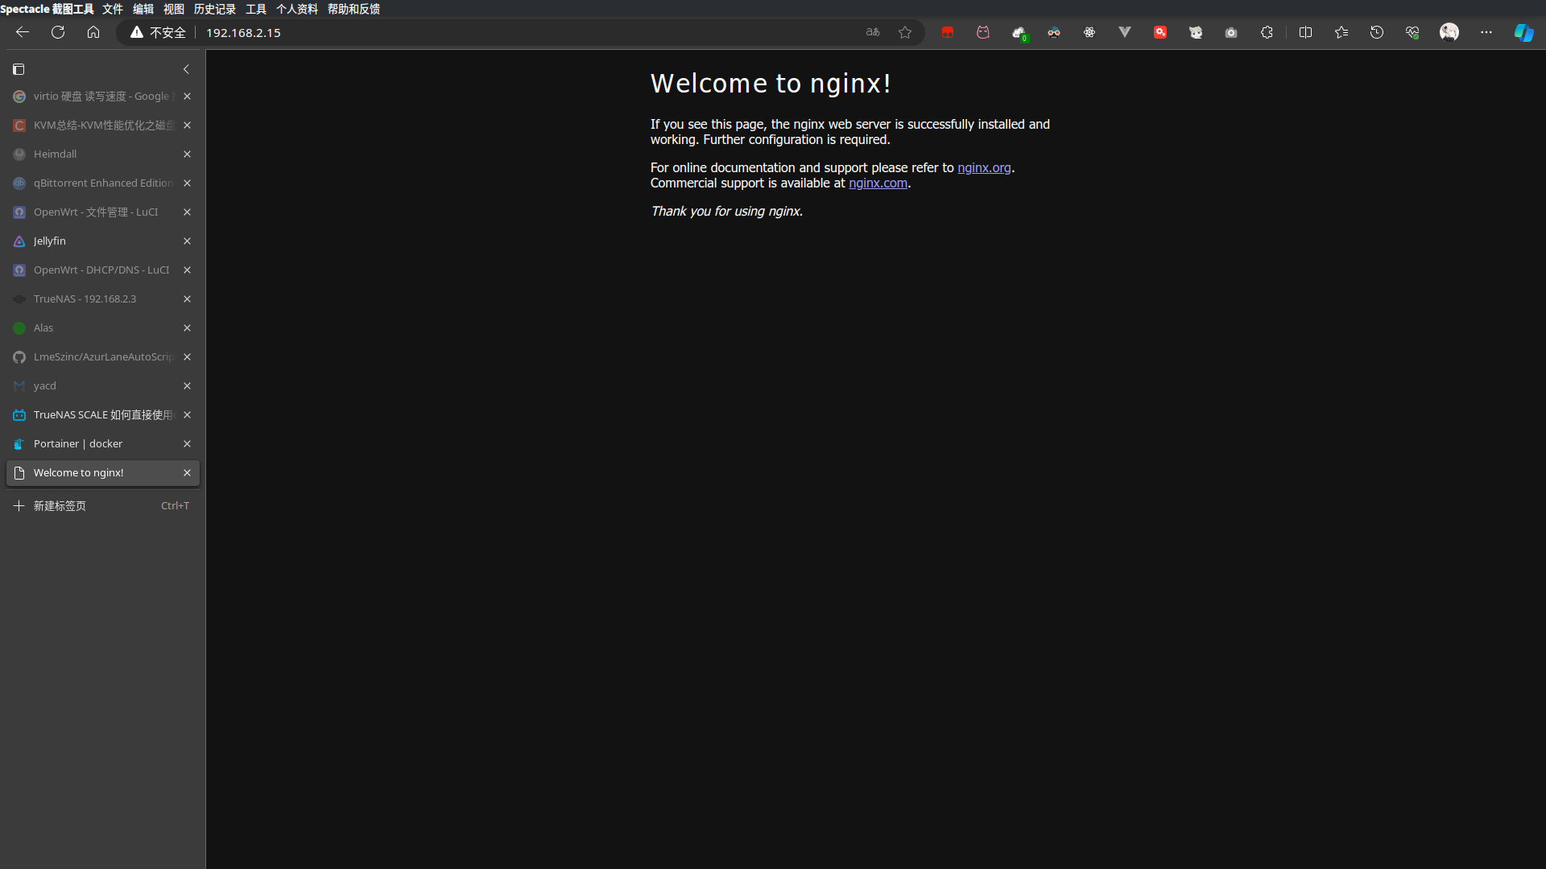Open the favorites list
This screenshot has height=869, width=1546.
1341,32
